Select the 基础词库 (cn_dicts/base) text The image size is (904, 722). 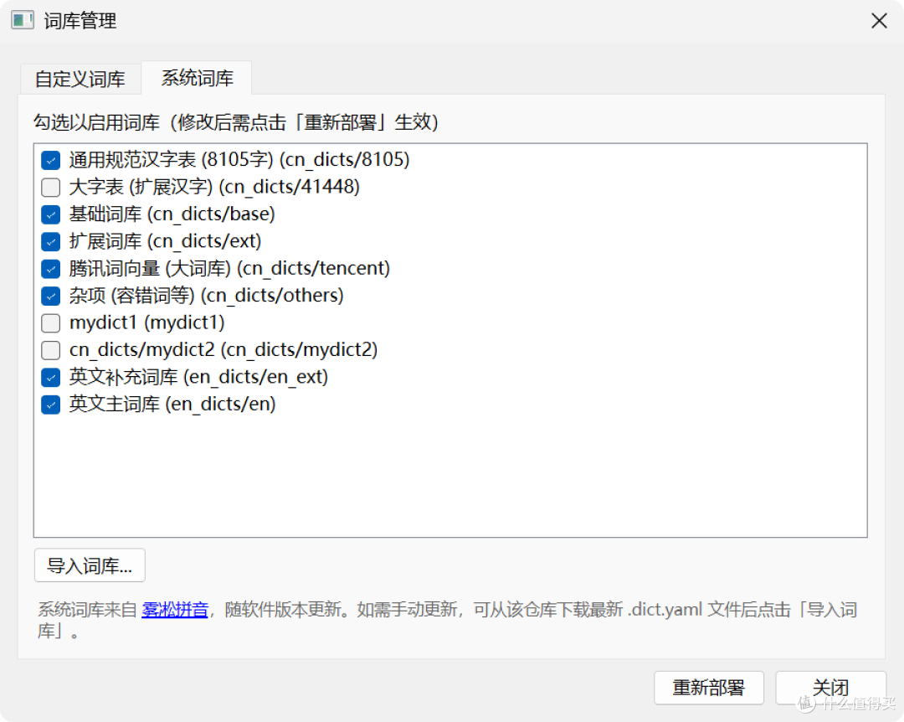172,214
